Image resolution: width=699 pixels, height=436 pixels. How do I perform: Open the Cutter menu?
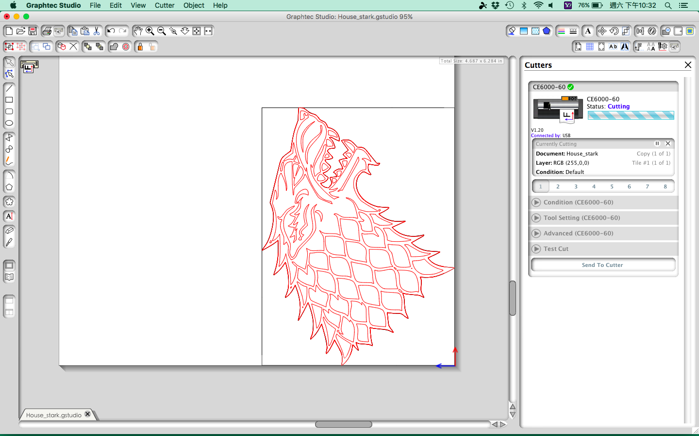click(165, 5)
